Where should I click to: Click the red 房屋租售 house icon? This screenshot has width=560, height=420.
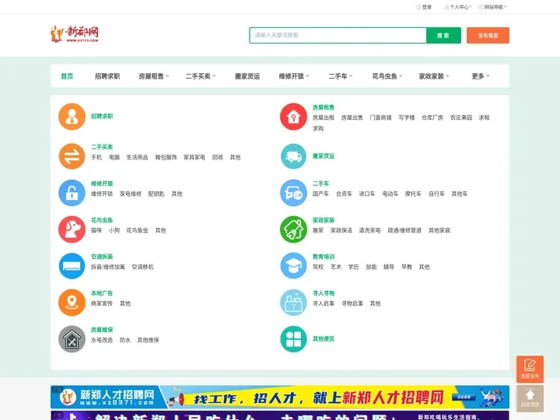pos(293,117)
